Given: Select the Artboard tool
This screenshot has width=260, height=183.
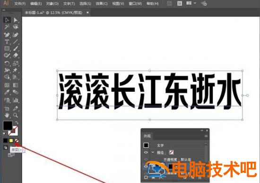Looking at the screenshot, I should coord(7,108).
